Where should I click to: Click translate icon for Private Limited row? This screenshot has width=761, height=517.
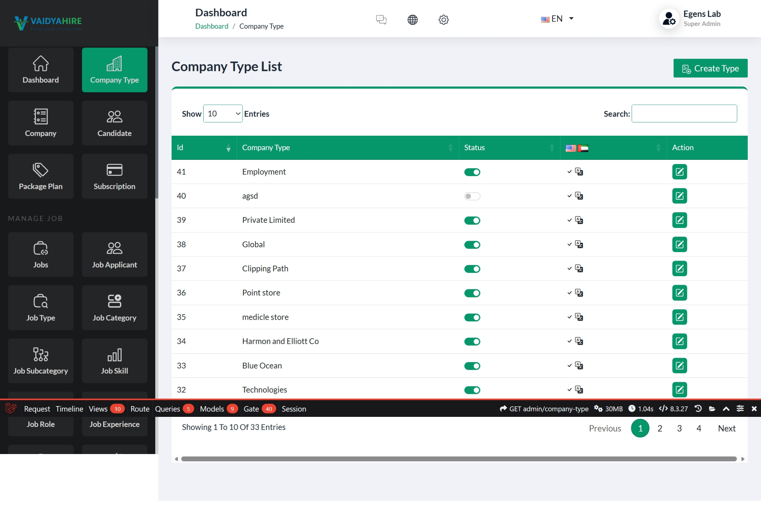click(579, 220)
